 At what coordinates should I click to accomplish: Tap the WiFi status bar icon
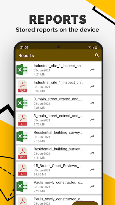[x=89, y=47]
